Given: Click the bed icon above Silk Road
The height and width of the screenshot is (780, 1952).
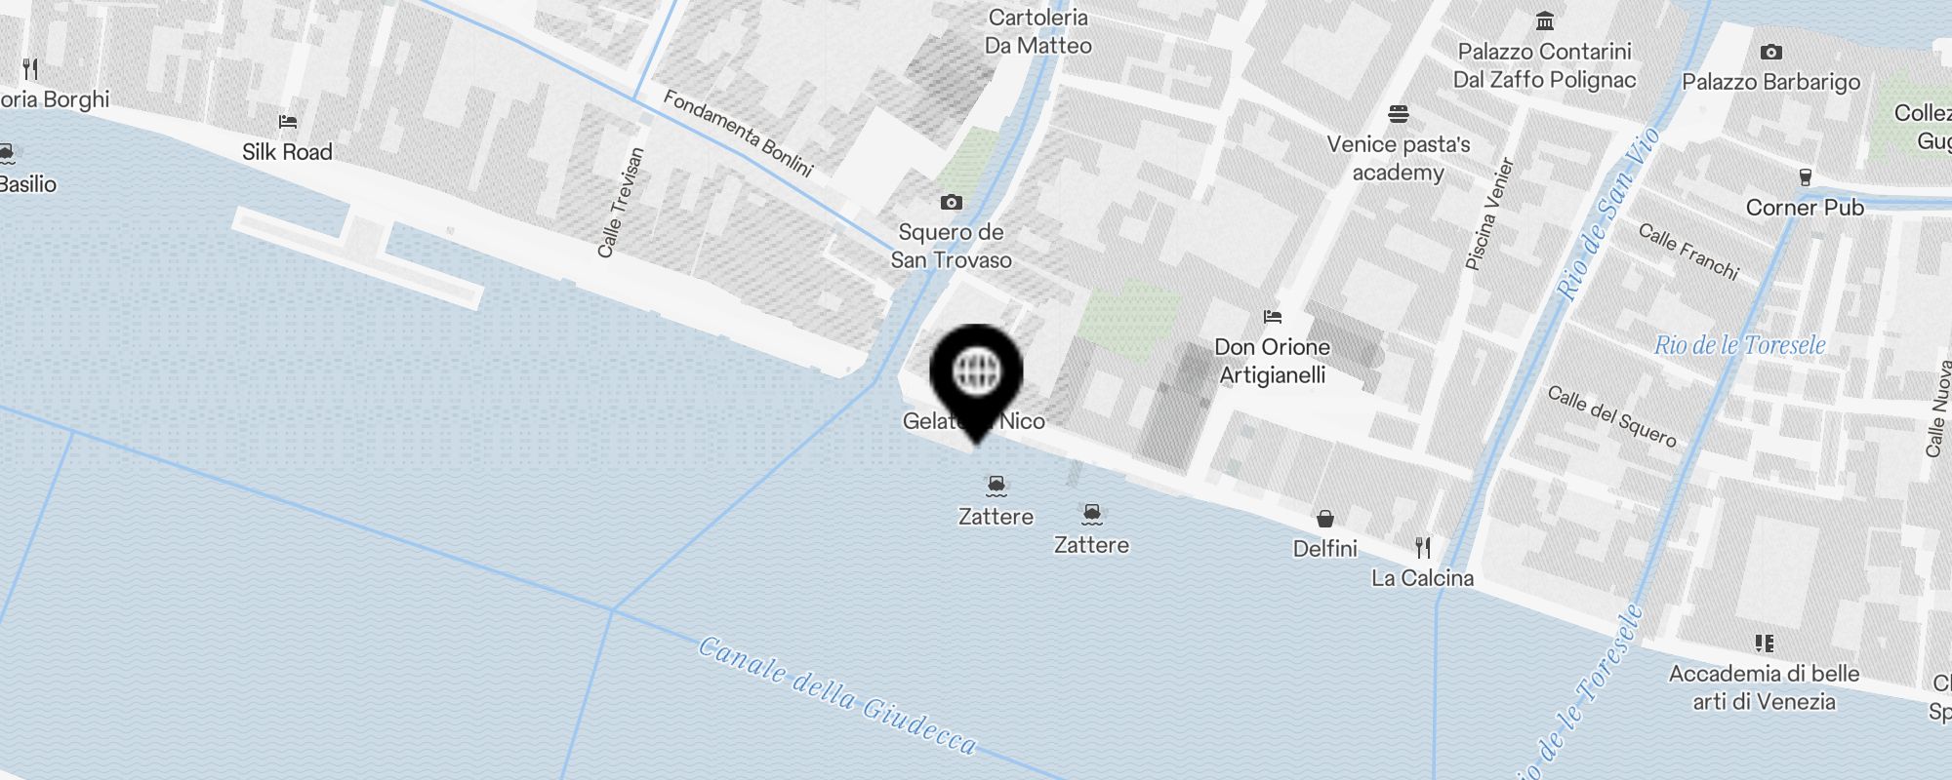Looking at the screenshot, I should [x=287, y=122].
